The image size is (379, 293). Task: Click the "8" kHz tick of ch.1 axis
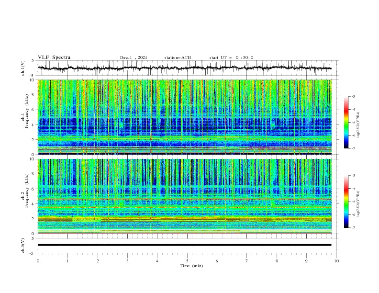(x=33, y=95)
